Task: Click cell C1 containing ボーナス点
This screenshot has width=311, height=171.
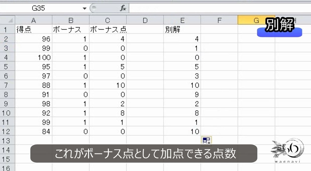Action: [x=108, y=29]
